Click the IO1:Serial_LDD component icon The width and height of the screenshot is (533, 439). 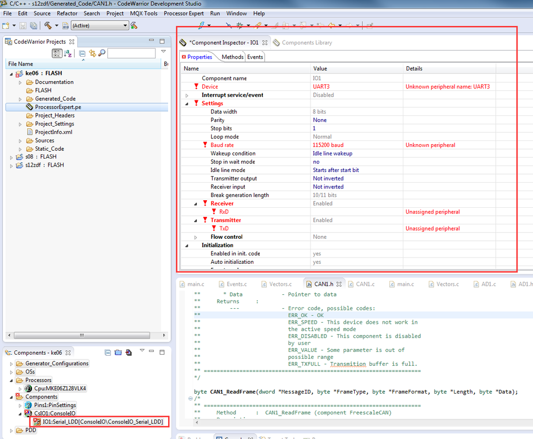point(37,422)
